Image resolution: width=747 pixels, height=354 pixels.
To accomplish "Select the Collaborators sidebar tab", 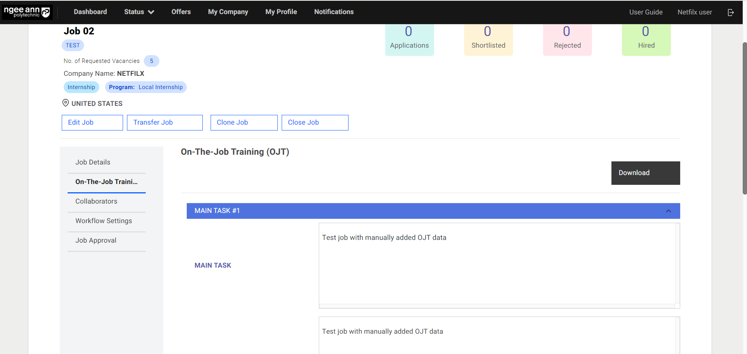I will point(97,202).
